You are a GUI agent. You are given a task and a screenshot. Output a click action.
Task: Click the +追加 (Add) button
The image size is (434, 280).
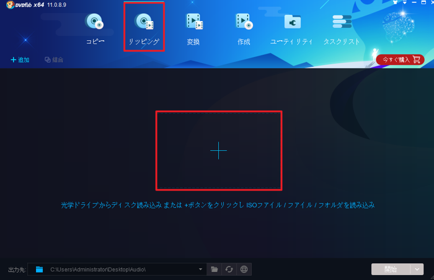point(20,59)
